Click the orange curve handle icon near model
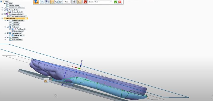 (46, 81)
